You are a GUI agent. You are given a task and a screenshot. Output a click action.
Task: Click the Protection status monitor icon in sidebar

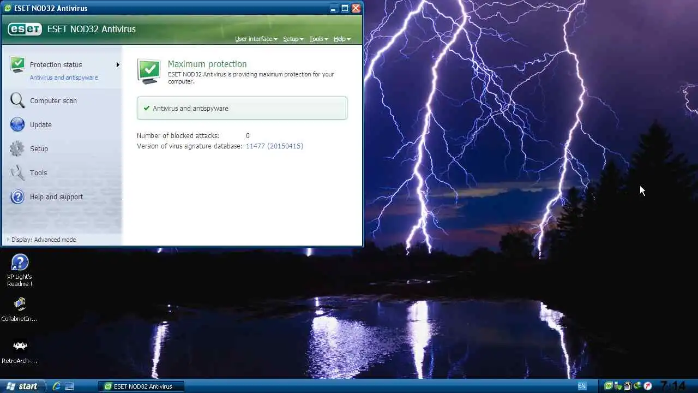[x=17, y=65]
